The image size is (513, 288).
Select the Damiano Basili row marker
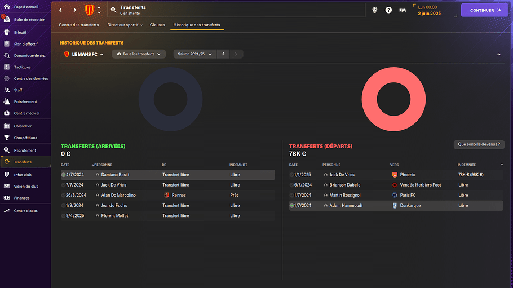click(x=64, y=175)
